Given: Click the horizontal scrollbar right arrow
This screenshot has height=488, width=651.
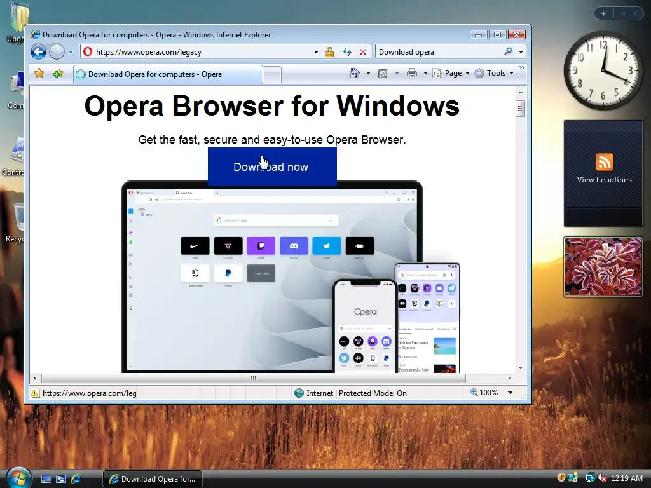Looking at the screenshot, I should point(509,378).
